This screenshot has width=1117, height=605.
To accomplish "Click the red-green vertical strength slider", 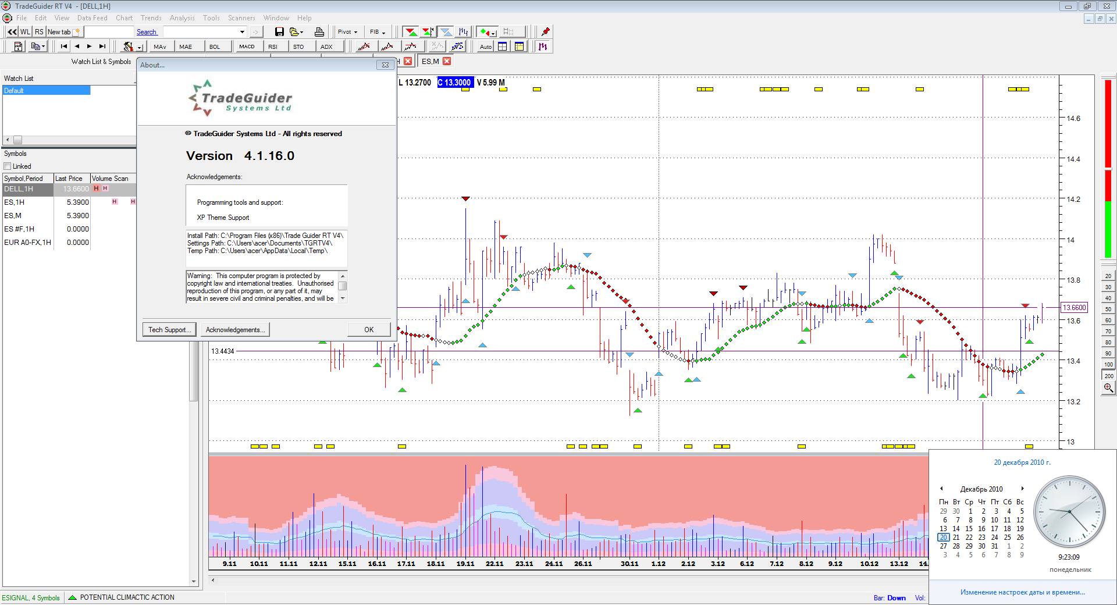I will 1108,169.
